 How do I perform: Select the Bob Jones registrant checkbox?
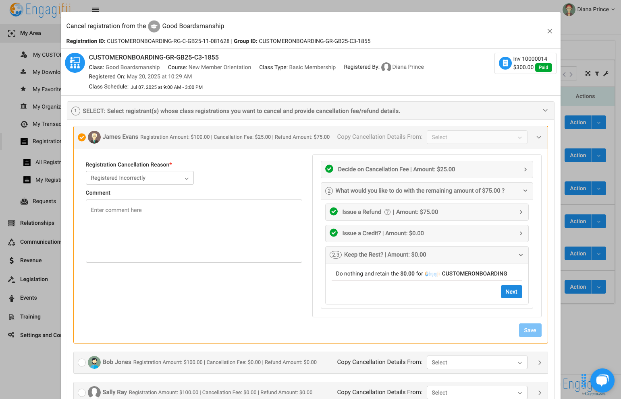82,362
